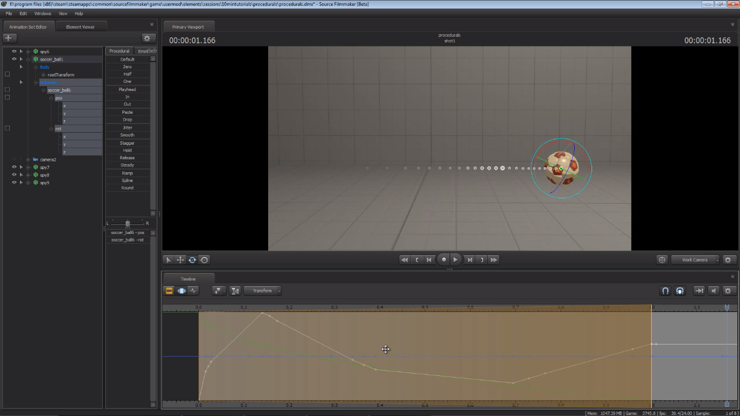Choose the arrow selection tool below the viewport

(168, 260)
